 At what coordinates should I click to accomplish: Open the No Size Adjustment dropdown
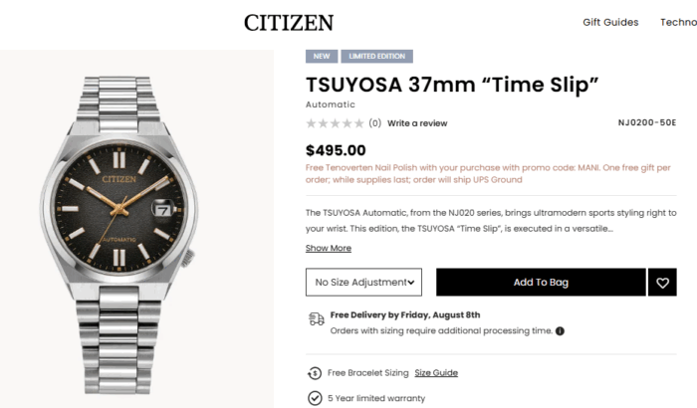click(364, 283)
